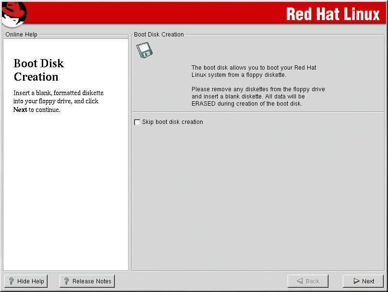
Task: Click the "Skip boot disk creation" label text
Action: [172, 122]
